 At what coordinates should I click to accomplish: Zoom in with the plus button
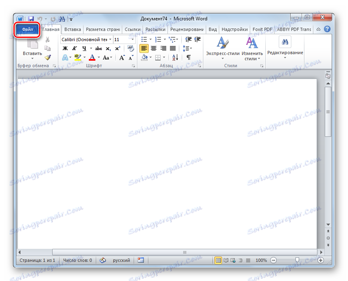[x=320, y=260]
